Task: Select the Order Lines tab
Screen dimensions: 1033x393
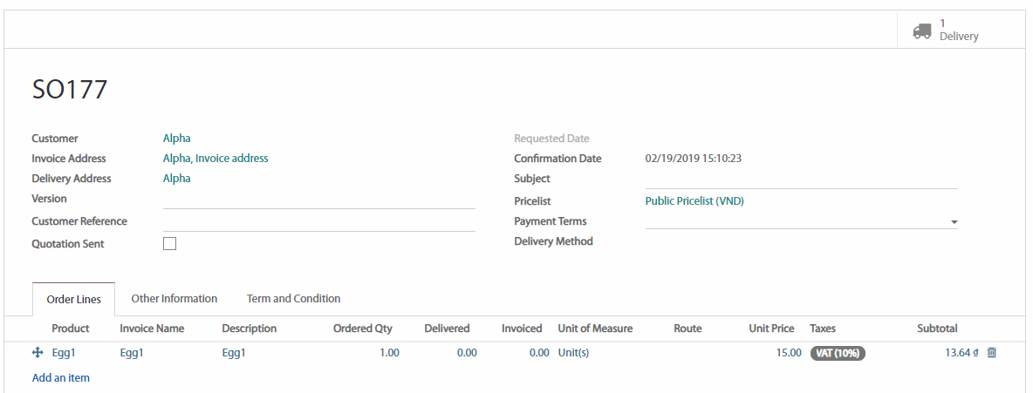Action: pos(73,300)
